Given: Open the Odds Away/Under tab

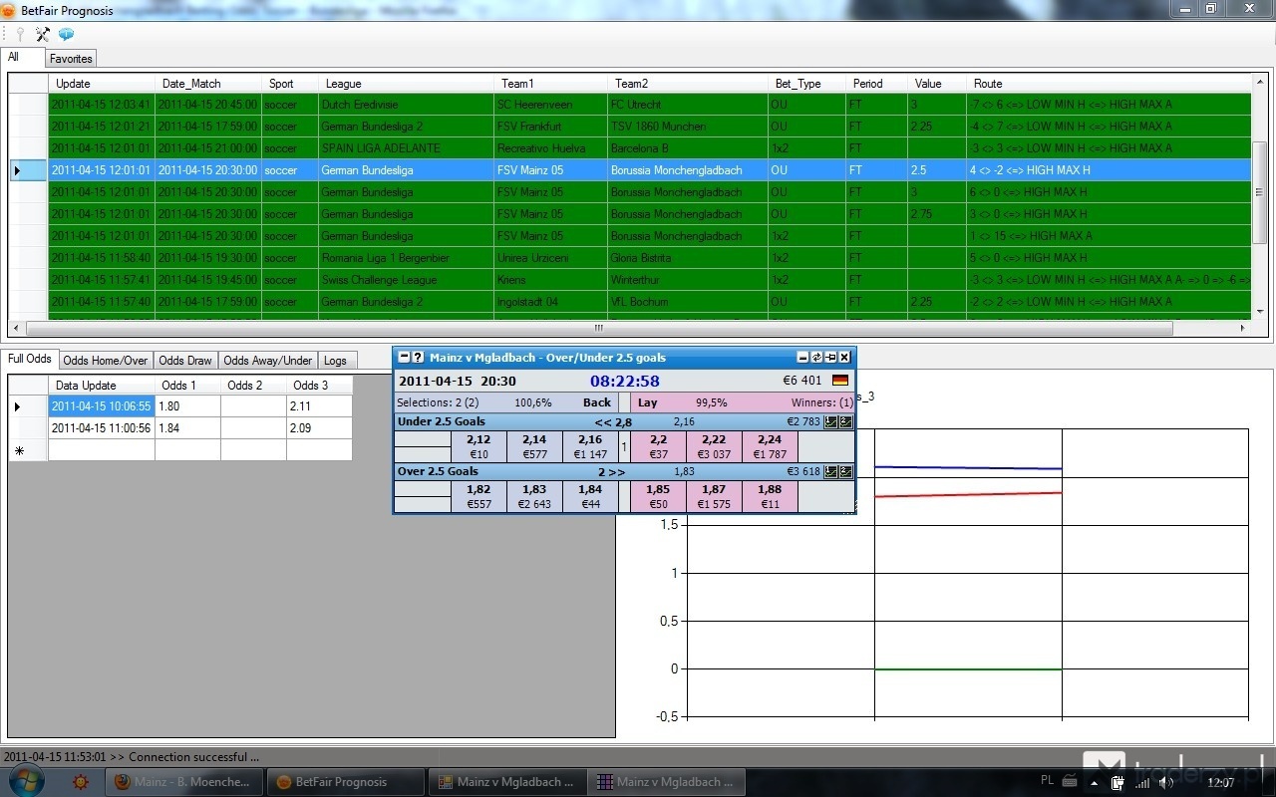Looking at the screenshot, I should 268,361.
